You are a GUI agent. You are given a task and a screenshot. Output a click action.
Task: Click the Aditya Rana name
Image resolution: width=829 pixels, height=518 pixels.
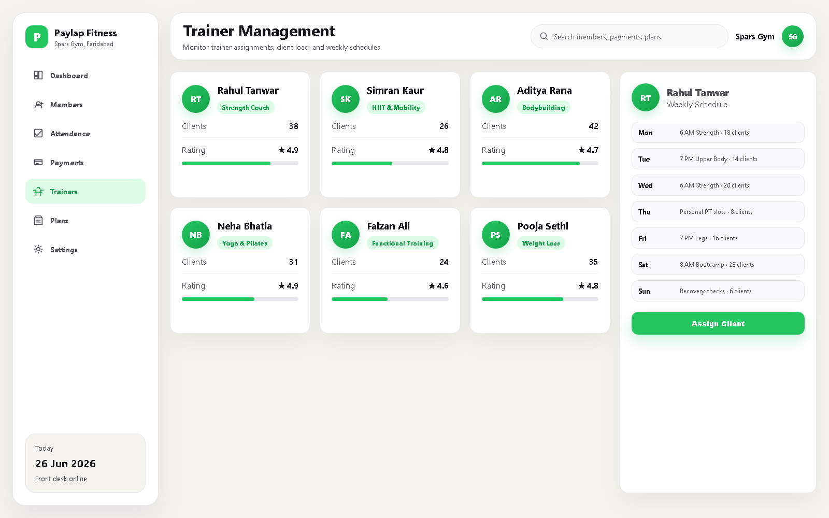pyautogui.click(x=545, y=90)
